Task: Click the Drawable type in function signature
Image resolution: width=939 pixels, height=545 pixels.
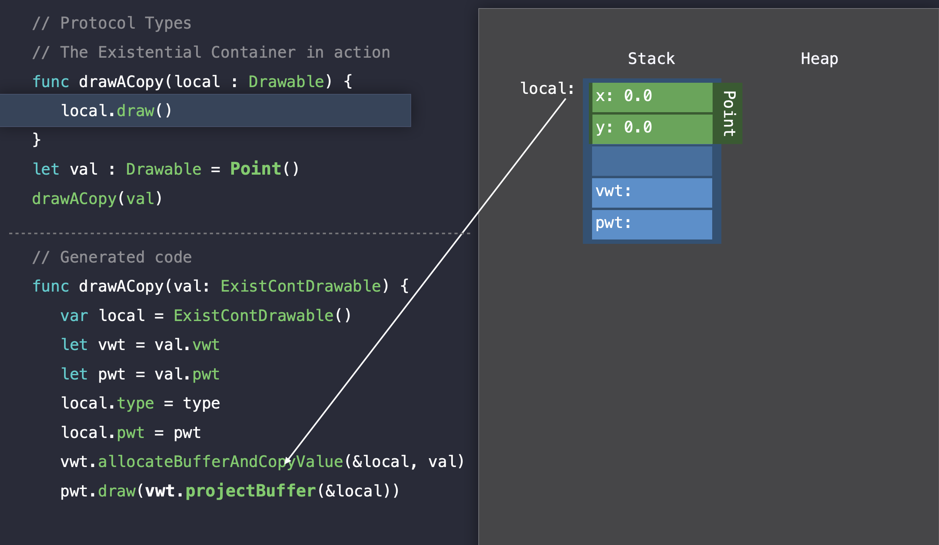Action: click(x=286, y=82)
